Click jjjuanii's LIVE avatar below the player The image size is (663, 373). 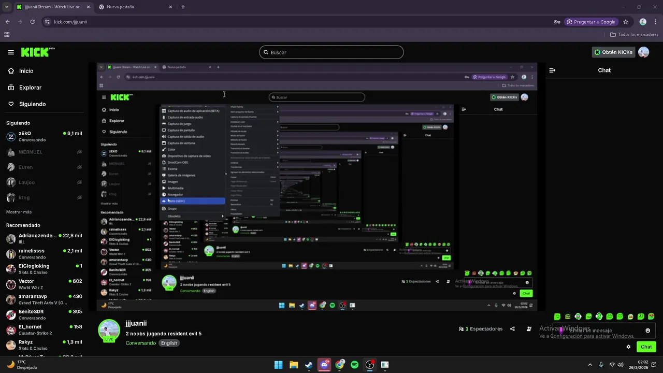(109, 331)
